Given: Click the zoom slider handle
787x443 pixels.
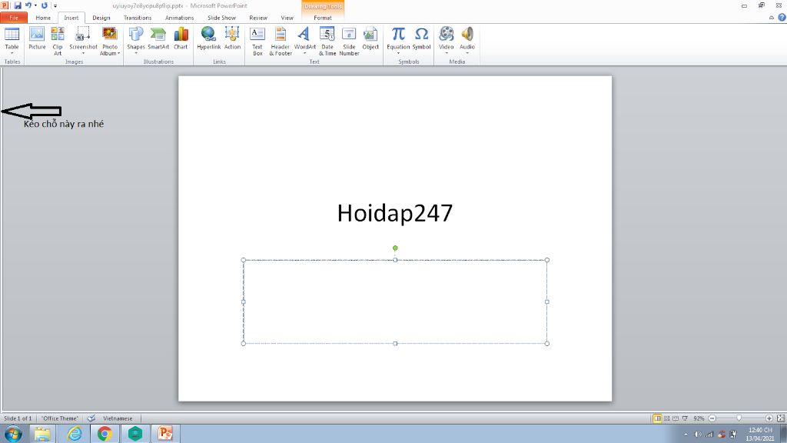Looking at the screenshot, I should [739, 418].
